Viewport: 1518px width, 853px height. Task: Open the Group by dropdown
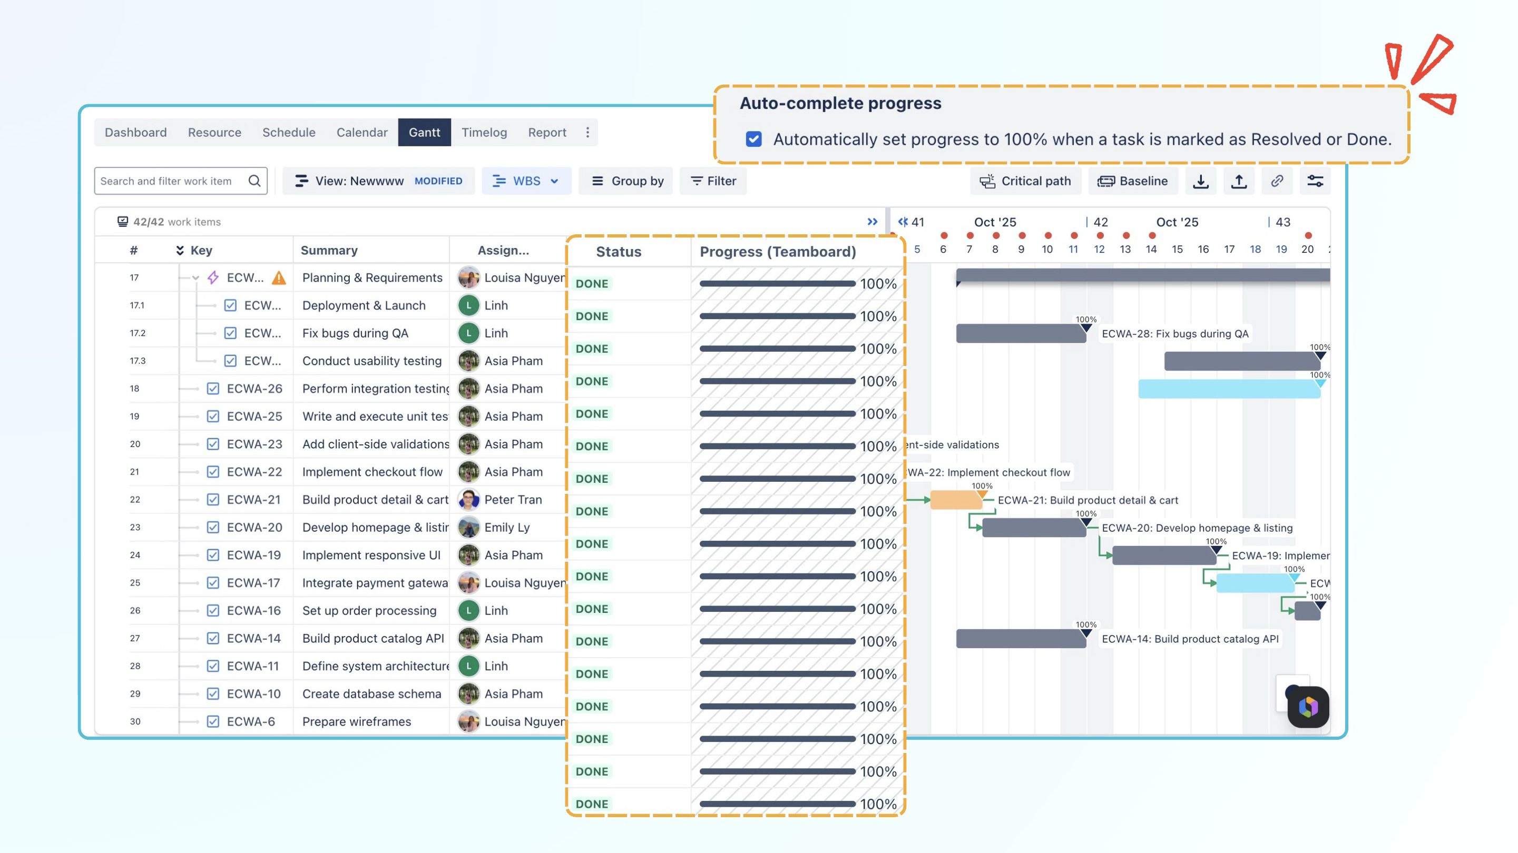[x=628, y=182]
